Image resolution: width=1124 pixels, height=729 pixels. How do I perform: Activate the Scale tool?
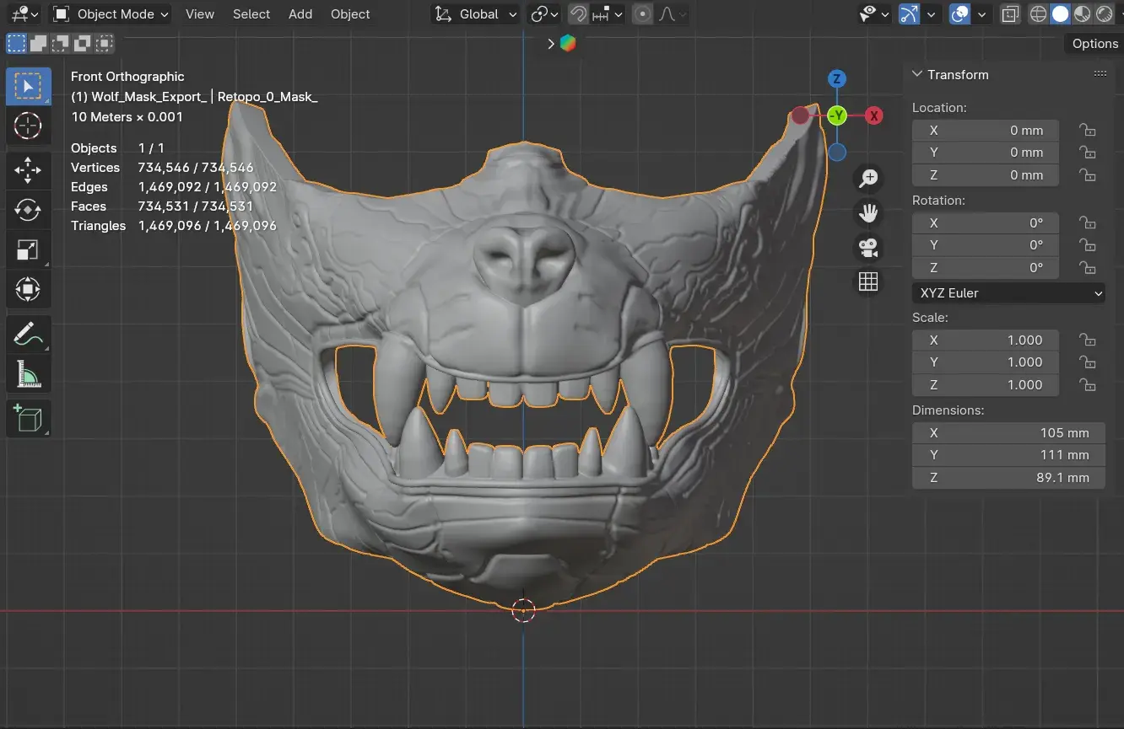28,249
